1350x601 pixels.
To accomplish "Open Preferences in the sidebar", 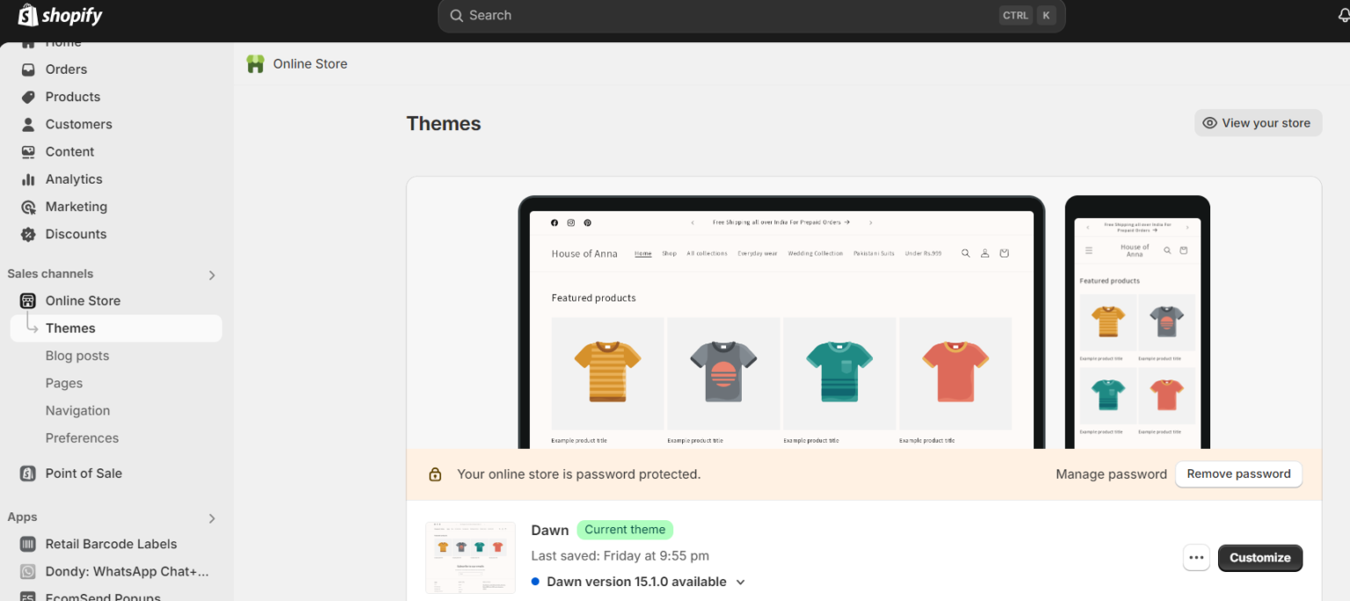I will 82,438.
